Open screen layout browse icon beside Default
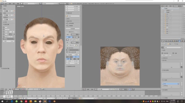 tap(22, 4)
